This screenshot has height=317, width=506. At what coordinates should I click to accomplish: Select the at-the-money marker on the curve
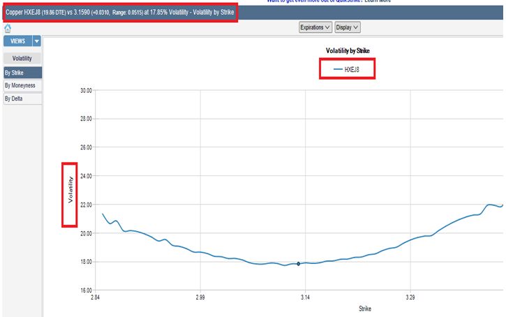coord(299,264)
